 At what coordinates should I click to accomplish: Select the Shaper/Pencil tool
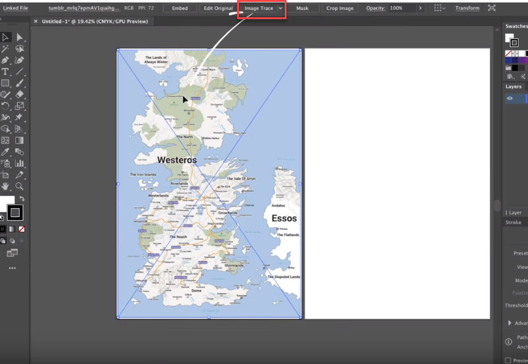coord(5,94)
